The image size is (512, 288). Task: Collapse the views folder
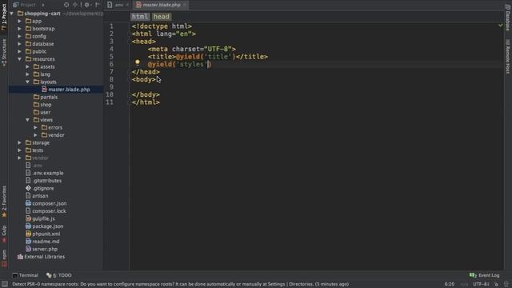tap(27, 120)
